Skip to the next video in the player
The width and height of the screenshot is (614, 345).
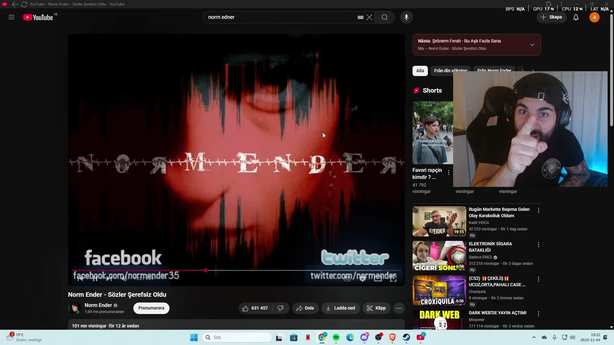(109, 278)
